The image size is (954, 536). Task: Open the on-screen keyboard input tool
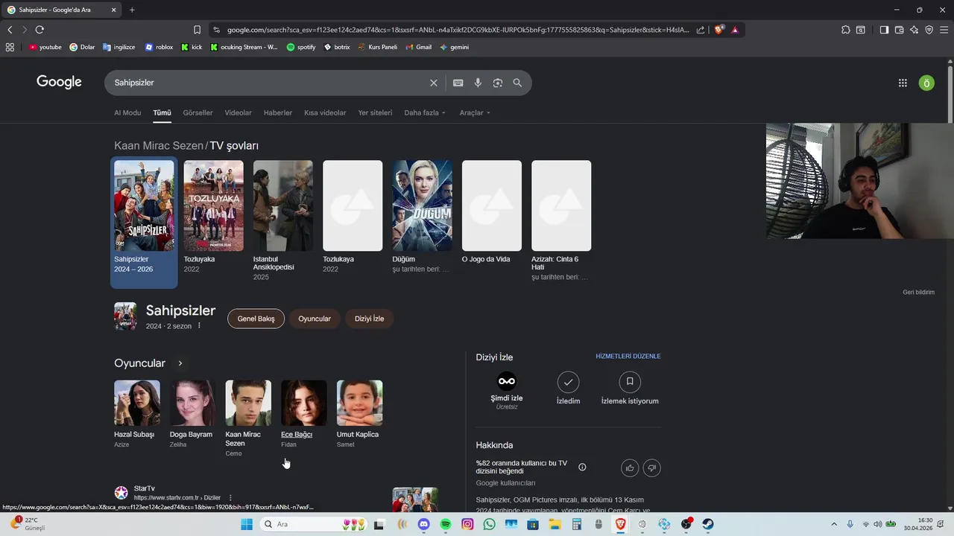[x=458, y=83]
